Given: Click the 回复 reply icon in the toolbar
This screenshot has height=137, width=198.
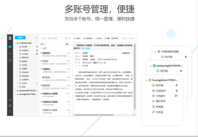Looking at the screenshot, I should tap(75, 38).
